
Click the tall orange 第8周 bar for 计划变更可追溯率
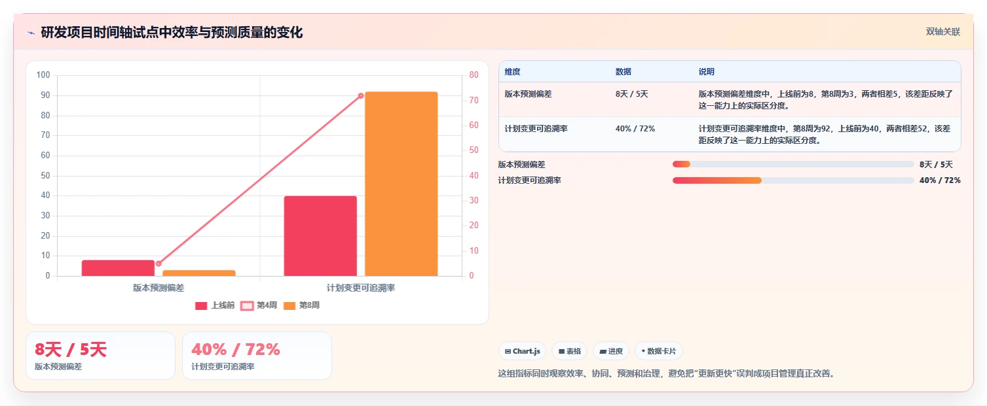tap(401, 184)
